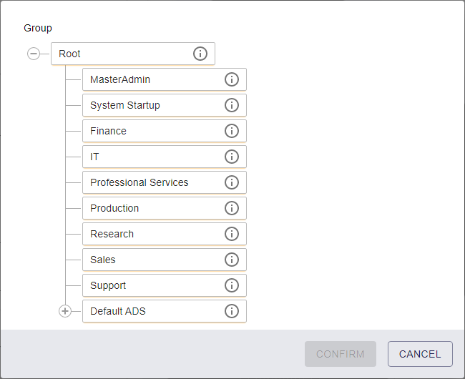Click the Finance group info icon

232,131
